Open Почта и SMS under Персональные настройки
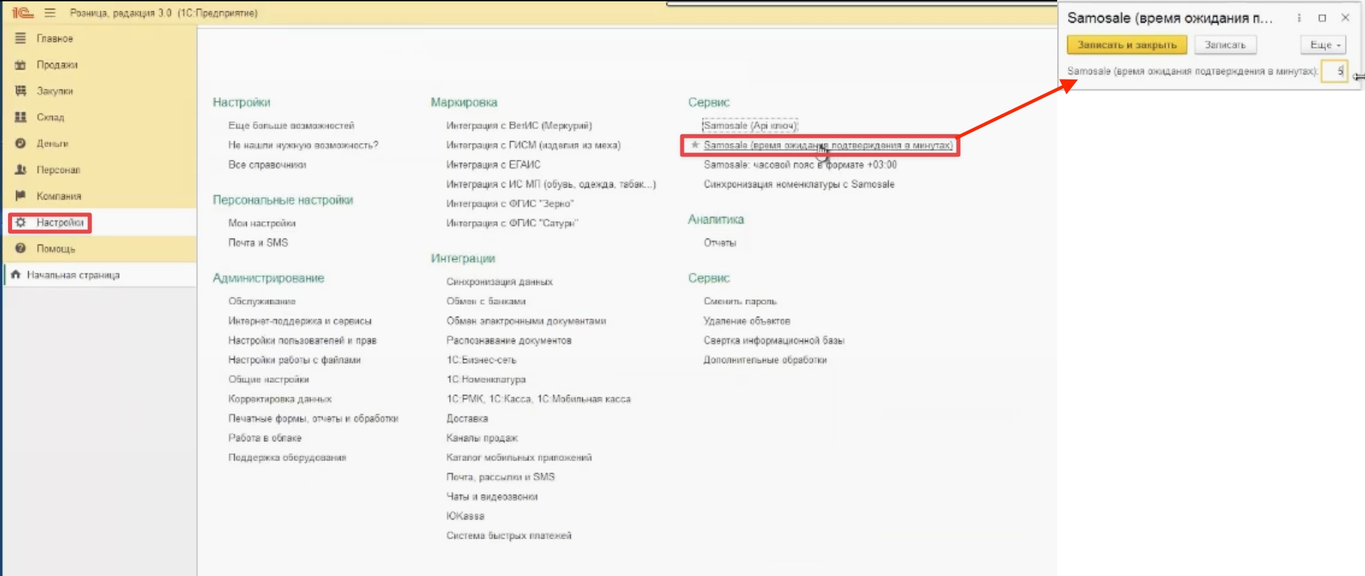 [258, 243]
